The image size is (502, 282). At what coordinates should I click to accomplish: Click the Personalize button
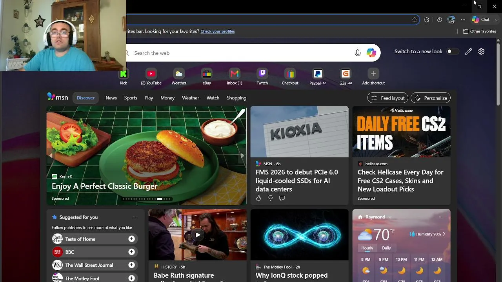(431, 98)
